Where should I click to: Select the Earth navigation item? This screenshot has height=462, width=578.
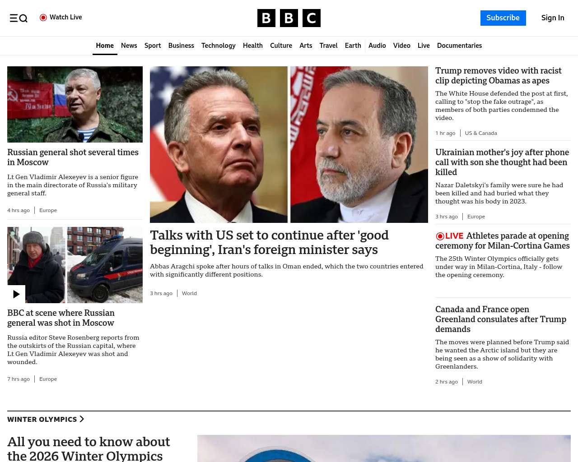pyautogui.click(x=353, y=46)
